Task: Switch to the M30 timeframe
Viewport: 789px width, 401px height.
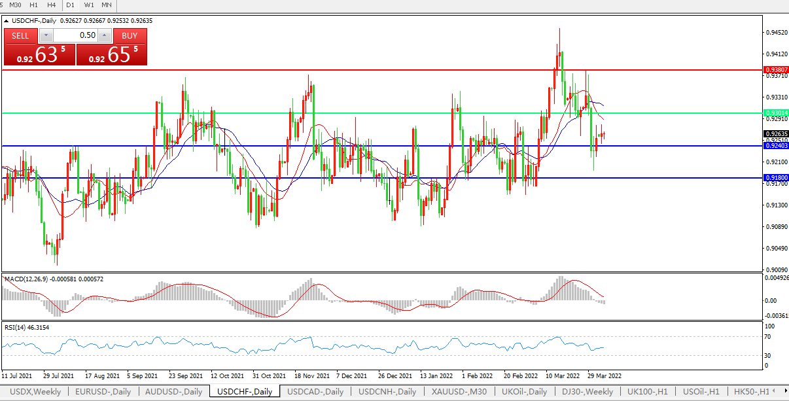Action: pyautogui.click(x=15, y=5)
